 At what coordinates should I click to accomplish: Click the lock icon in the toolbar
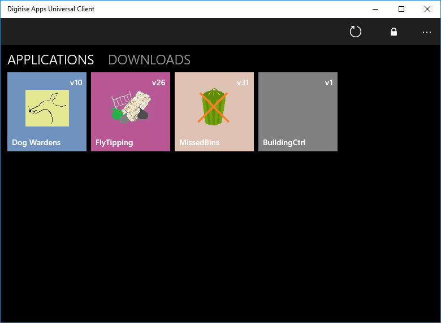[x=394, y=32]
